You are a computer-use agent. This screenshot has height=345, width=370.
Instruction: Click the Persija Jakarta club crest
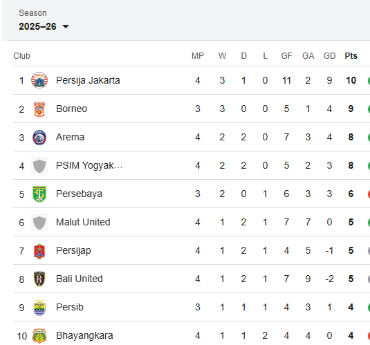[x=39, y=80]
